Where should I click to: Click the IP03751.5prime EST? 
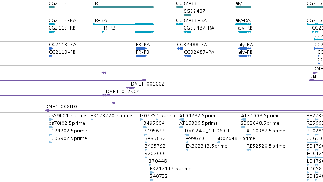[149, 120]
